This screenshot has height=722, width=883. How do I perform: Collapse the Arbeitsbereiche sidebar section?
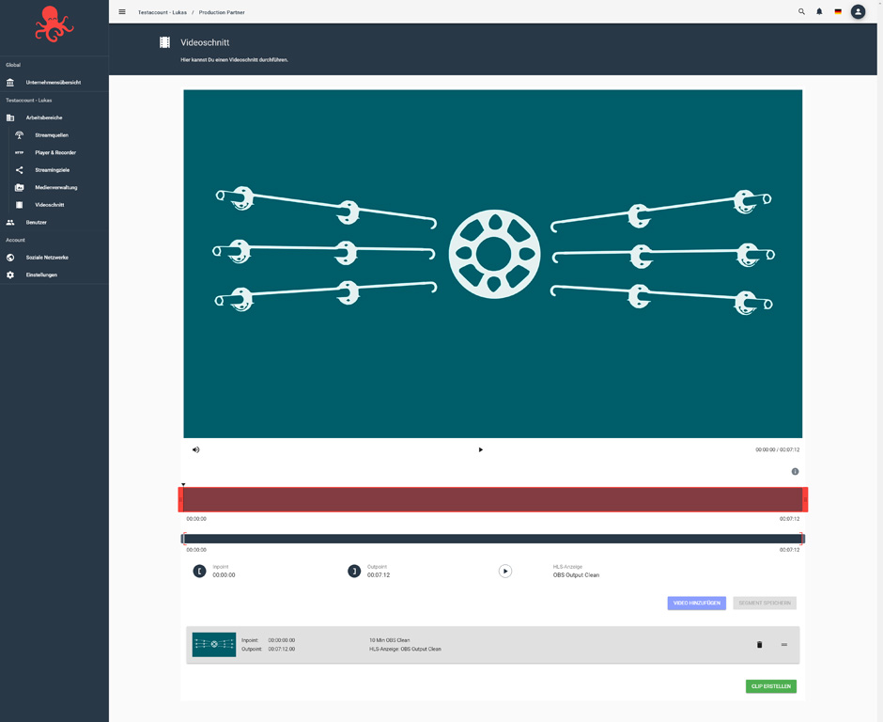(x=44, y=118)
